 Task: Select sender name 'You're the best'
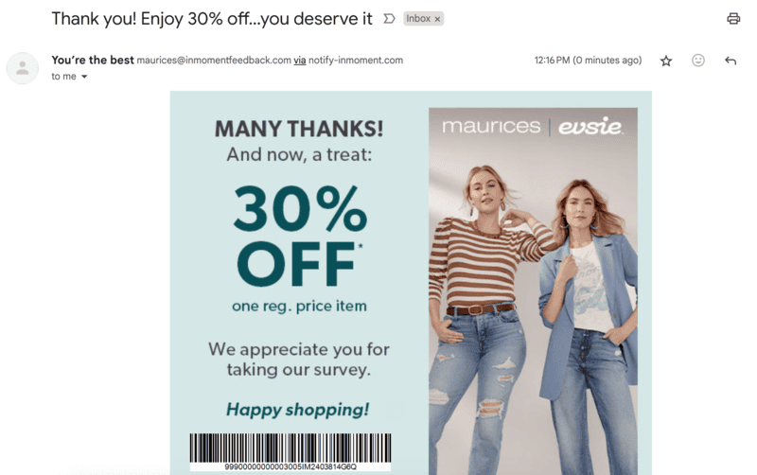(x=93, y=60)
